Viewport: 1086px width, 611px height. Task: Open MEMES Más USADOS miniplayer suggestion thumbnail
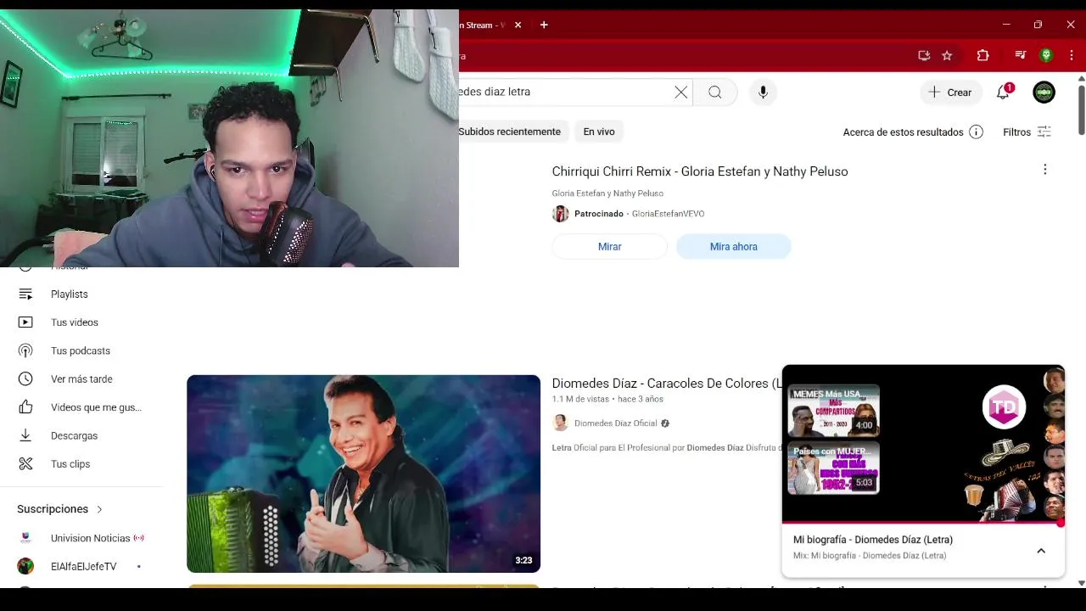833,411
